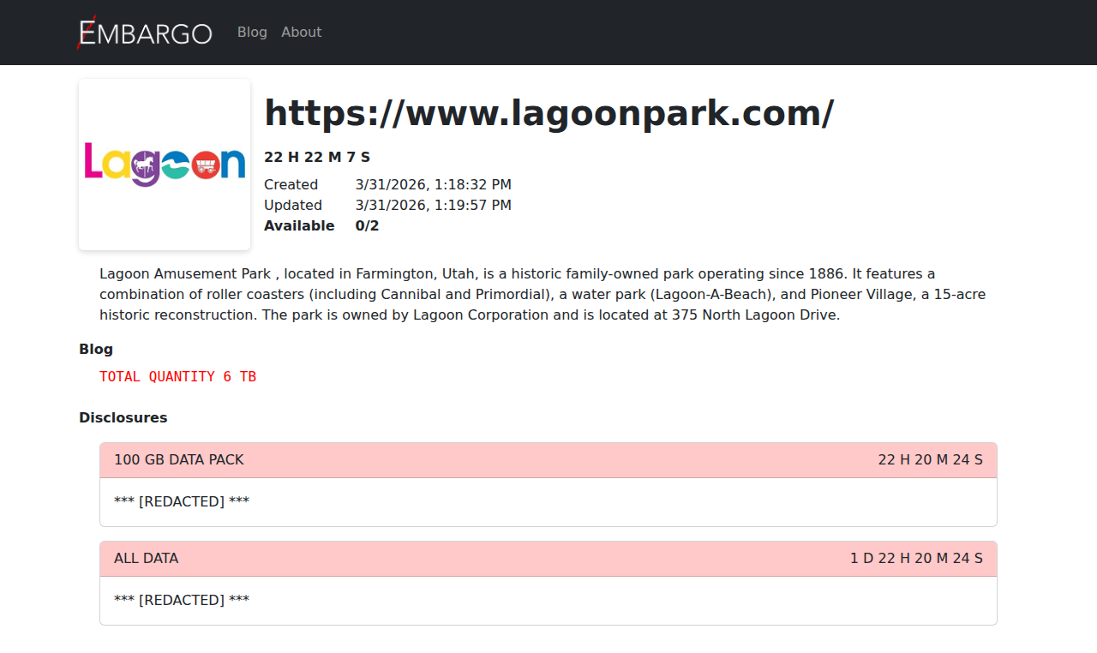Click the Embargo logo in the navbar
This screenshot has width=1097, height=653.
click(144, 33)
